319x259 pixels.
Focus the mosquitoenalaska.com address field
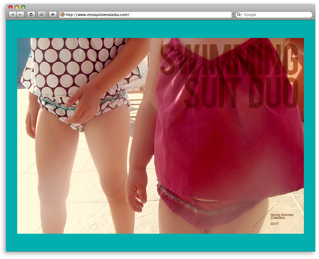click(x=145, y=14)
